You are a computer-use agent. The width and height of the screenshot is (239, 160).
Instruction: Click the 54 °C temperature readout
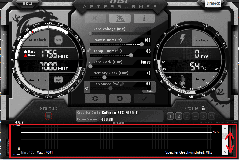click(198, 66)
